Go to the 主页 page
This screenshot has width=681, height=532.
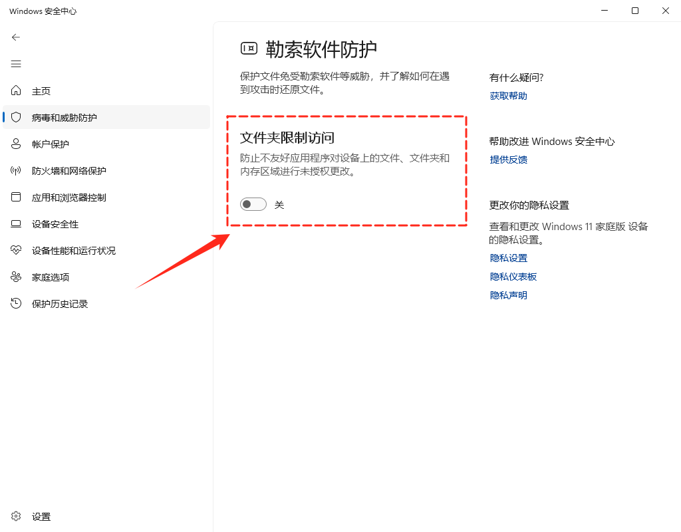coord(106,90)
